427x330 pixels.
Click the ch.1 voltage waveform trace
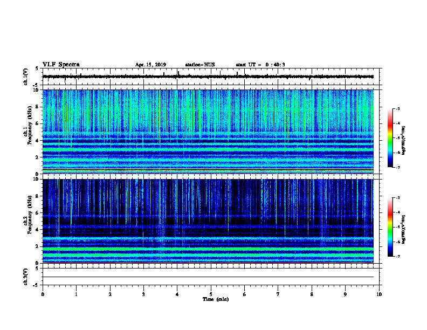208,77
